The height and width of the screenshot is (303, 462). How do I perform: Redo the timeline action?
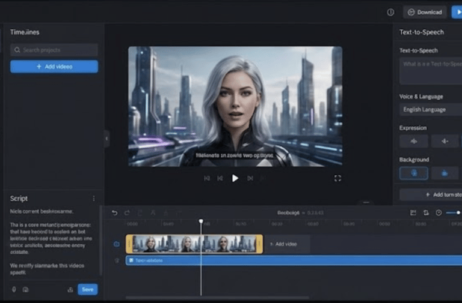click(x=127, y=213)
